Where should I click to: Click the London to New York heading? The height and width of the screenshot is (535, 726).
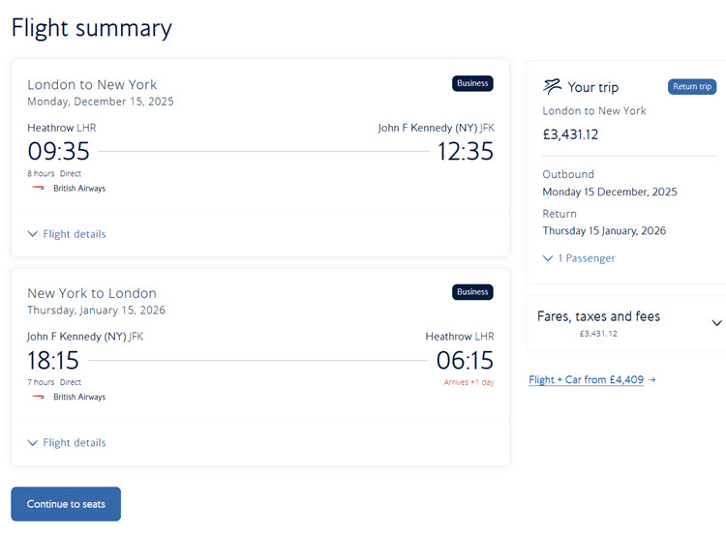click(92, 84)
